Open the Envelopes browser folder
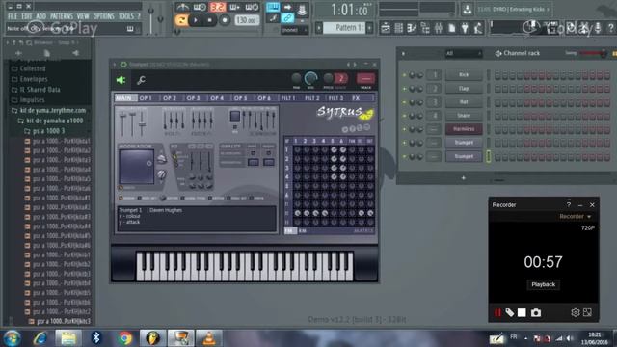 point(34,79)
